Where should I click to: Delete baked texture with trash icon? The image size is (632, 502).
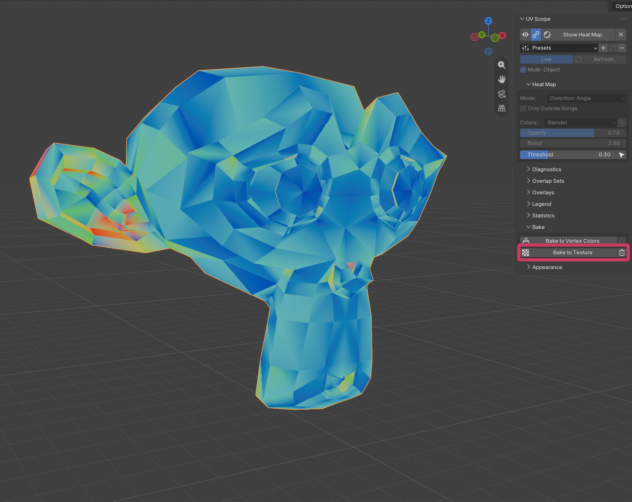coord(622,252)
